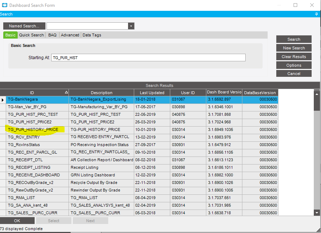Select the TG_PUR_HISTORY_PRICE row
Screen dimensions: 321x233
33,129
